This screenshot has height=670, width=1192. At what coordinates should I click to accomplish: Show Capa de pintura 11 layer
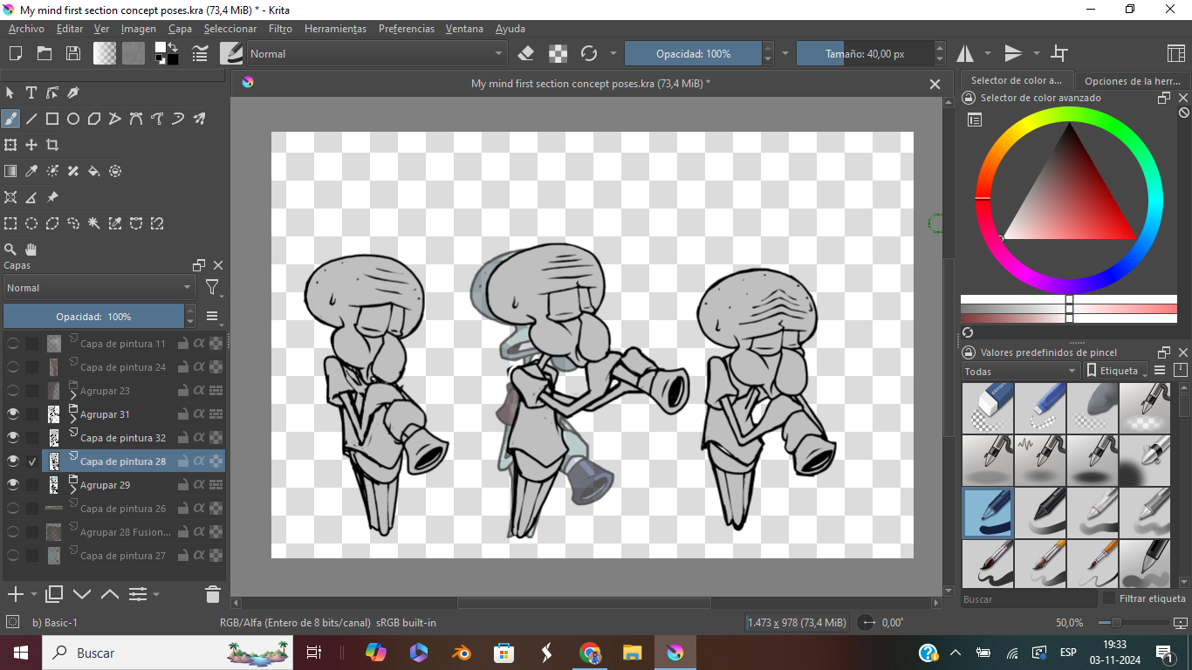pyautogui.click(x=13, y=344)
